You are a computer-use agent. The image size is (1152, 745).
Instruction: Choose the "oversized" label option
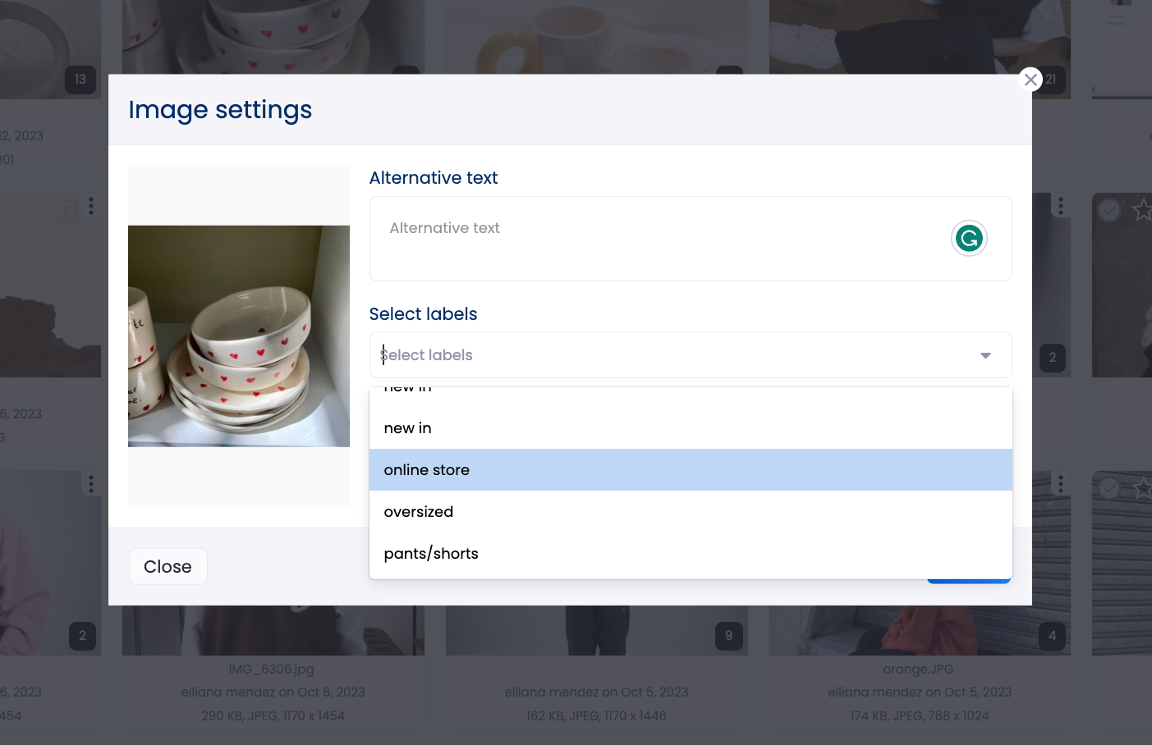pyautogui.click(x=691, y=512)
